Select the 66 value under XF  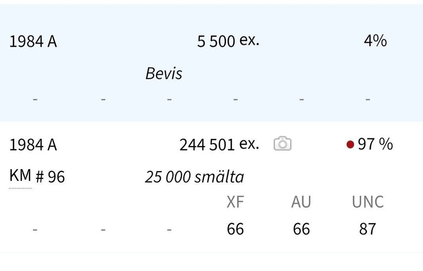click(x=235, y=229)
